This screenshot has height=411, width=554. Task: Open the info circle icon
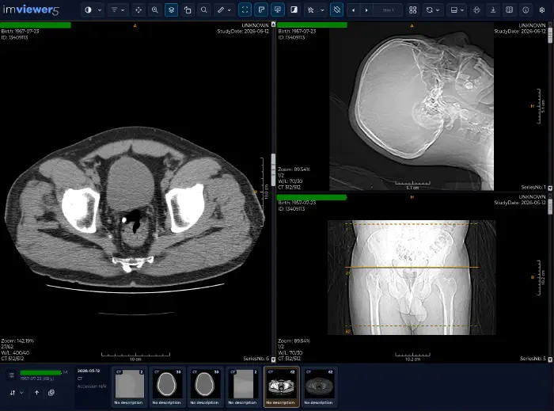[x=526, y=10]
